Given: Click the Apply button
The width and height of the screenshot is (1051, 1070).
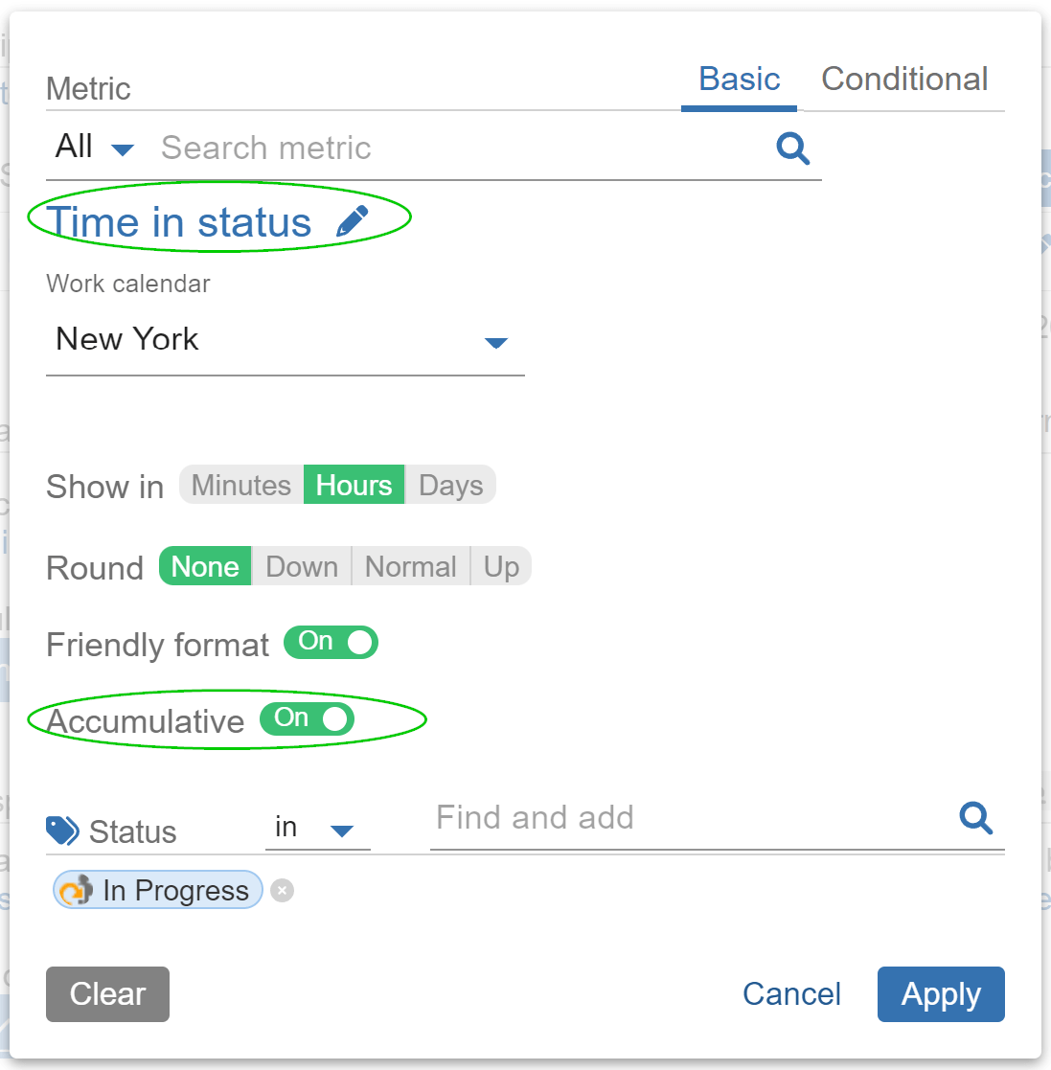Looking at the screenshot, I should click(940, 994).
